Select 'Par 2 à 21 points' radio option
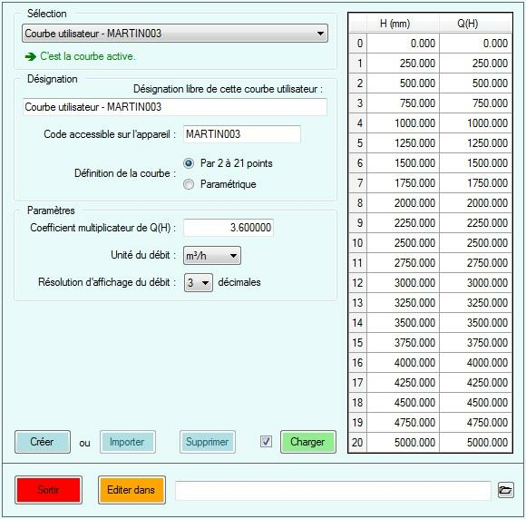Image resolution: width=526 pixels, height=519 pixels. [189, 163]
